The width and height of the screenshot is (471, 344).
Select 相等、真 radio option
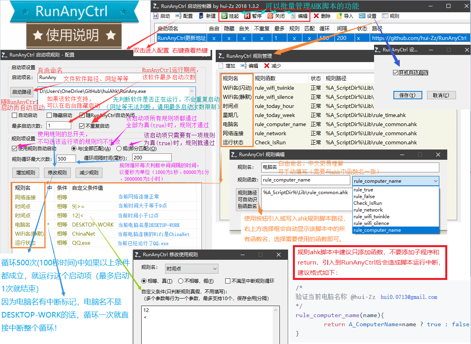pos(144,281)
